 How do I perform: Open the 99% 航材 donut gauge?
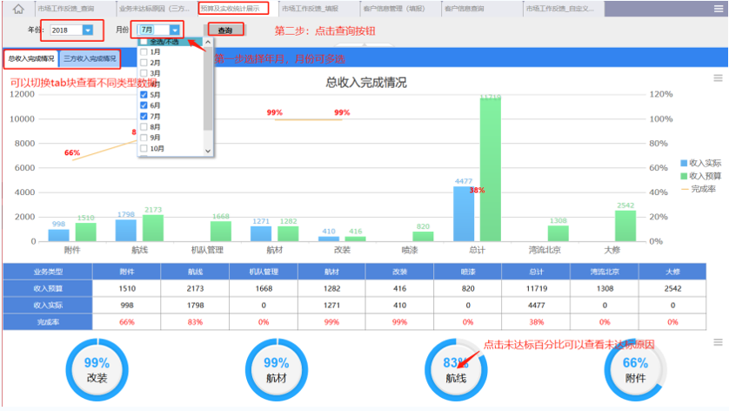click(x=276, y=370)
